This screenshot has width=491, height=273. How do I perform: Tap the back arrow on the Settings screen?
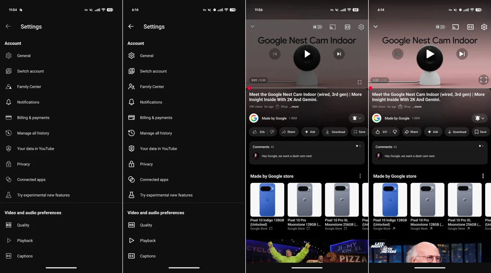pos(8,26)
